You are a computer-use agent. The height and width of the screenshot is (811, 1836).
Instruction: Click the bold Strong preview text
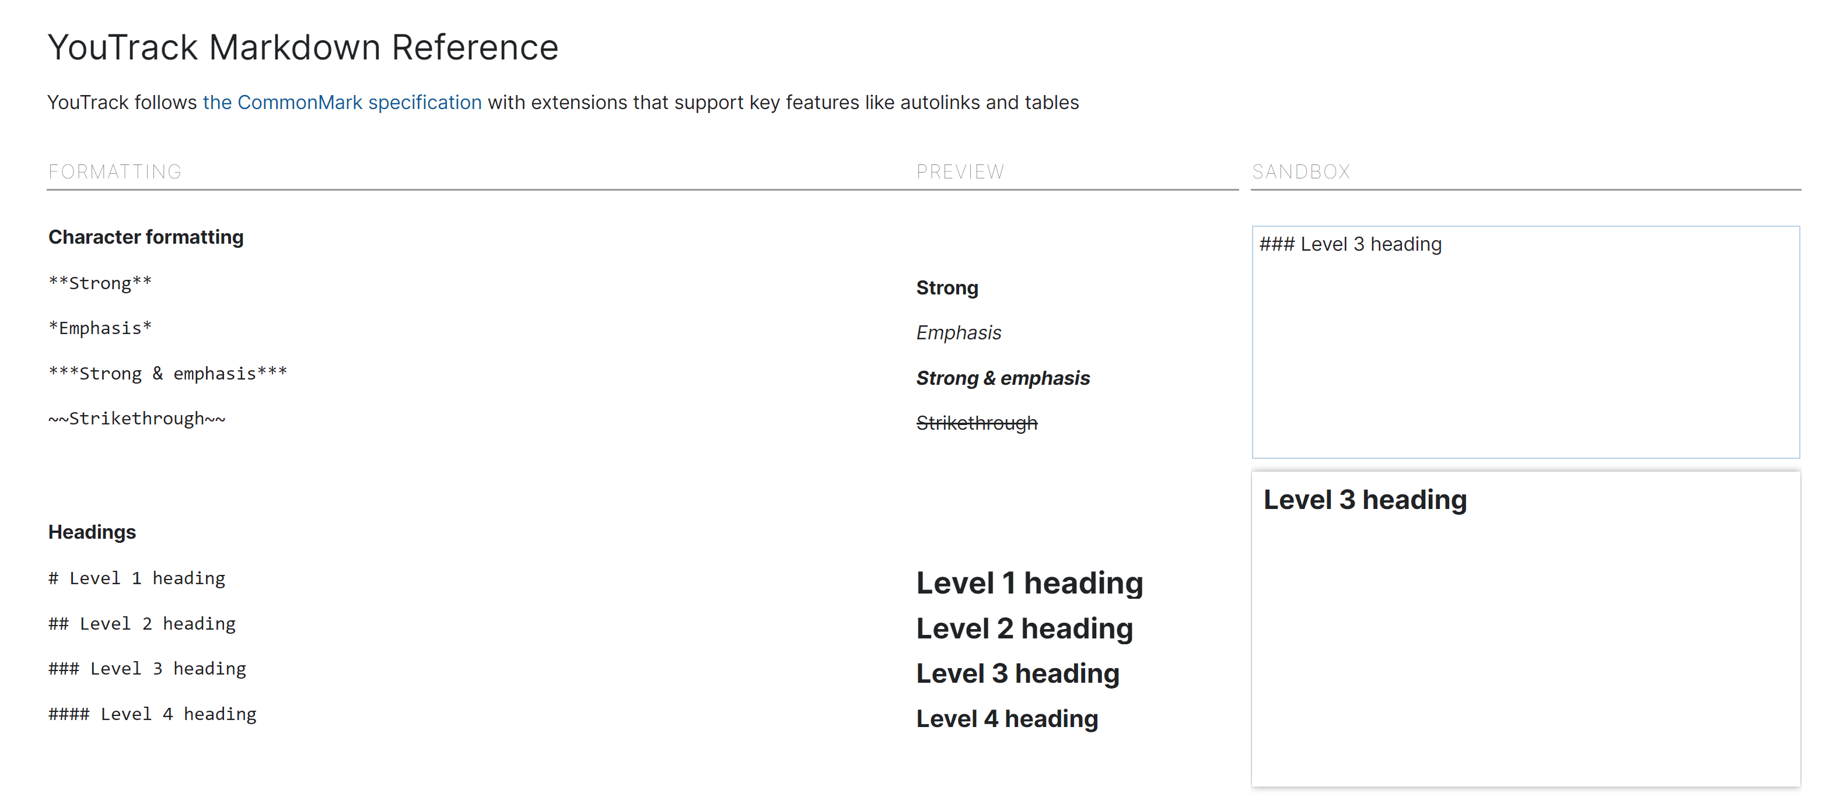click(946, 287)
